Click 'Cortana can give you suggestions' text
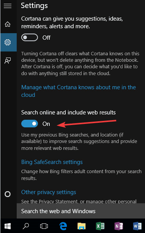 click(72, 22)
